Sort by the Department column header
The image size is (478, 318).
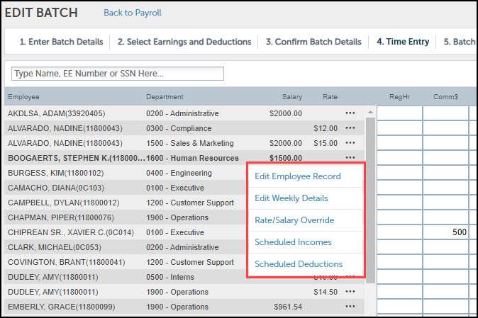(165, 97)
